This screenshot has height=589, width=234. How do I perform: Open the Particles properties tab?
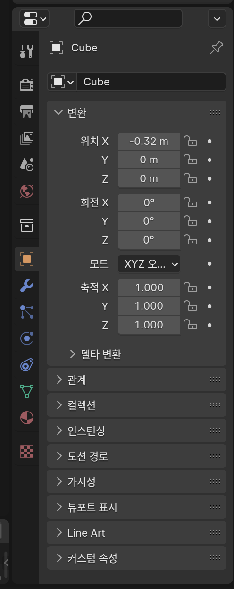tap(27, 311)
